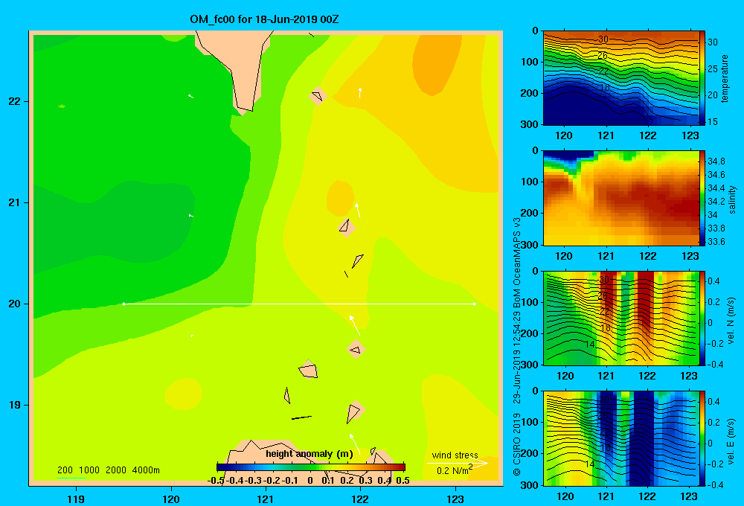Screen dimensions: 744x506
Task: Click the title "OM_fc00 for 18-Jun-2019 00Z"
Action: (264, 19)
